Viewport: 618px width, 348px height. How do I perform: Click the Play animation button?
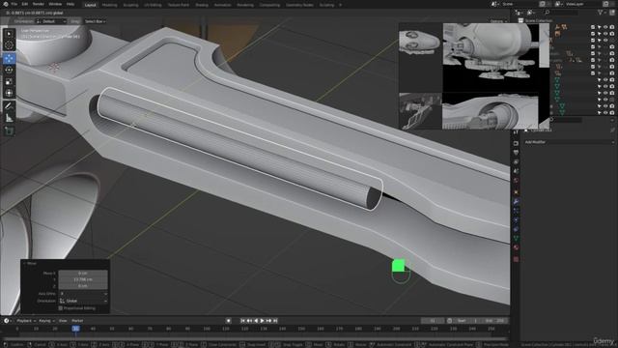pyautogui.click(x=263, y=321)
